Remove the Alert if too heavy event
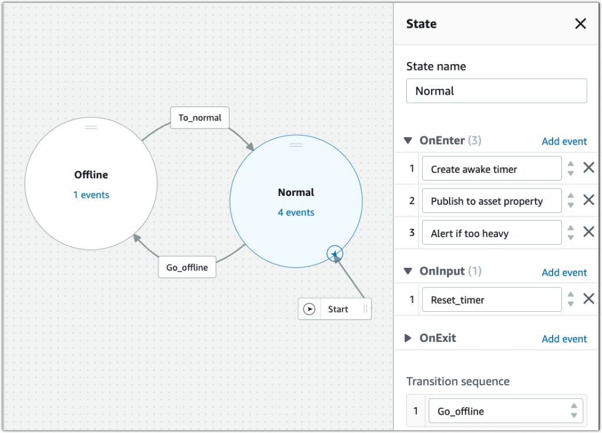Viewport: 602px width, 433px height. tap(589, 232)
